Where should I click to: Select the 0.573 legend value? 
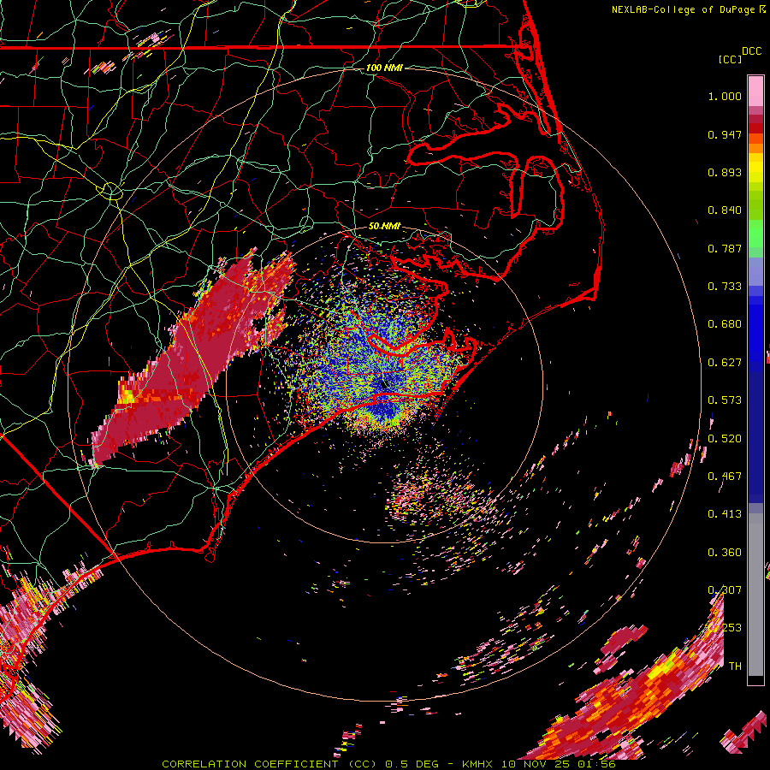coord(725,400)
